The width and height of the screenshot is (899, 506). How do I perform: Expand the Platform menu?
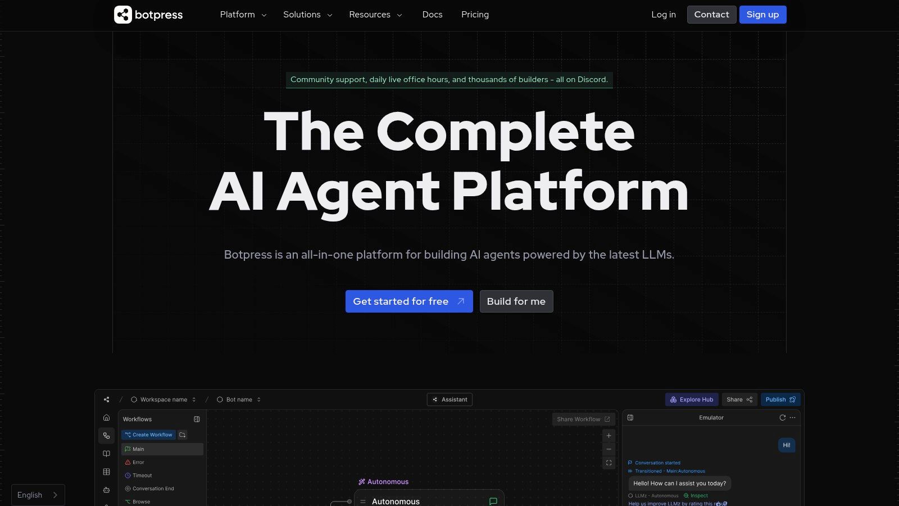(x=243, y=15)
